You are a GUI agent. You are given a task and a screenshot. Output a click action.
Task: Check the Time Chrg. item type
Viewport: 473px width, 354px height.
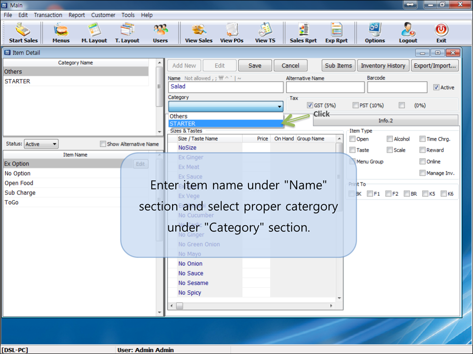tap(422, 139)
